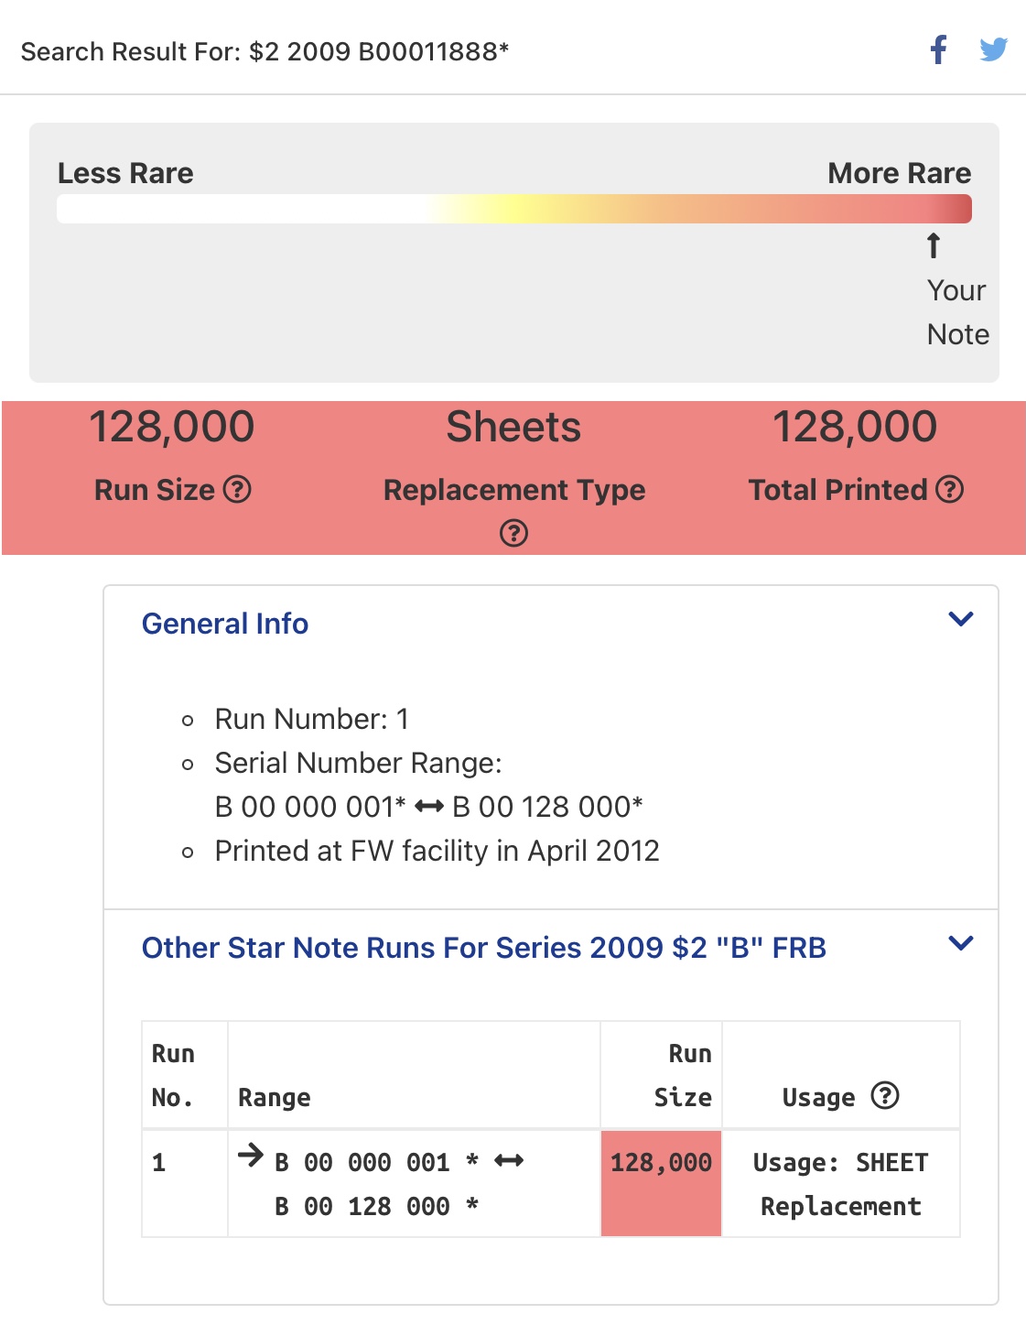Click the Sheets replacement type label

513,427
